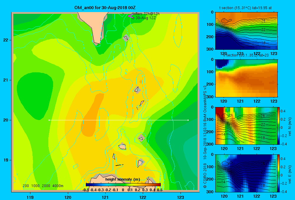The width and height of the screenshot is (295, 200).
Task: Click the 'height anomaly (m)' legend title
Action: [123, 179]
